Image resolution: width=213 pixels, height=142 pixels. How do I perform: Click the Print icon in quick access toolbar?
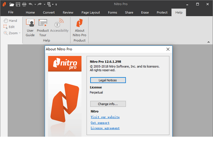pos(24,4)
